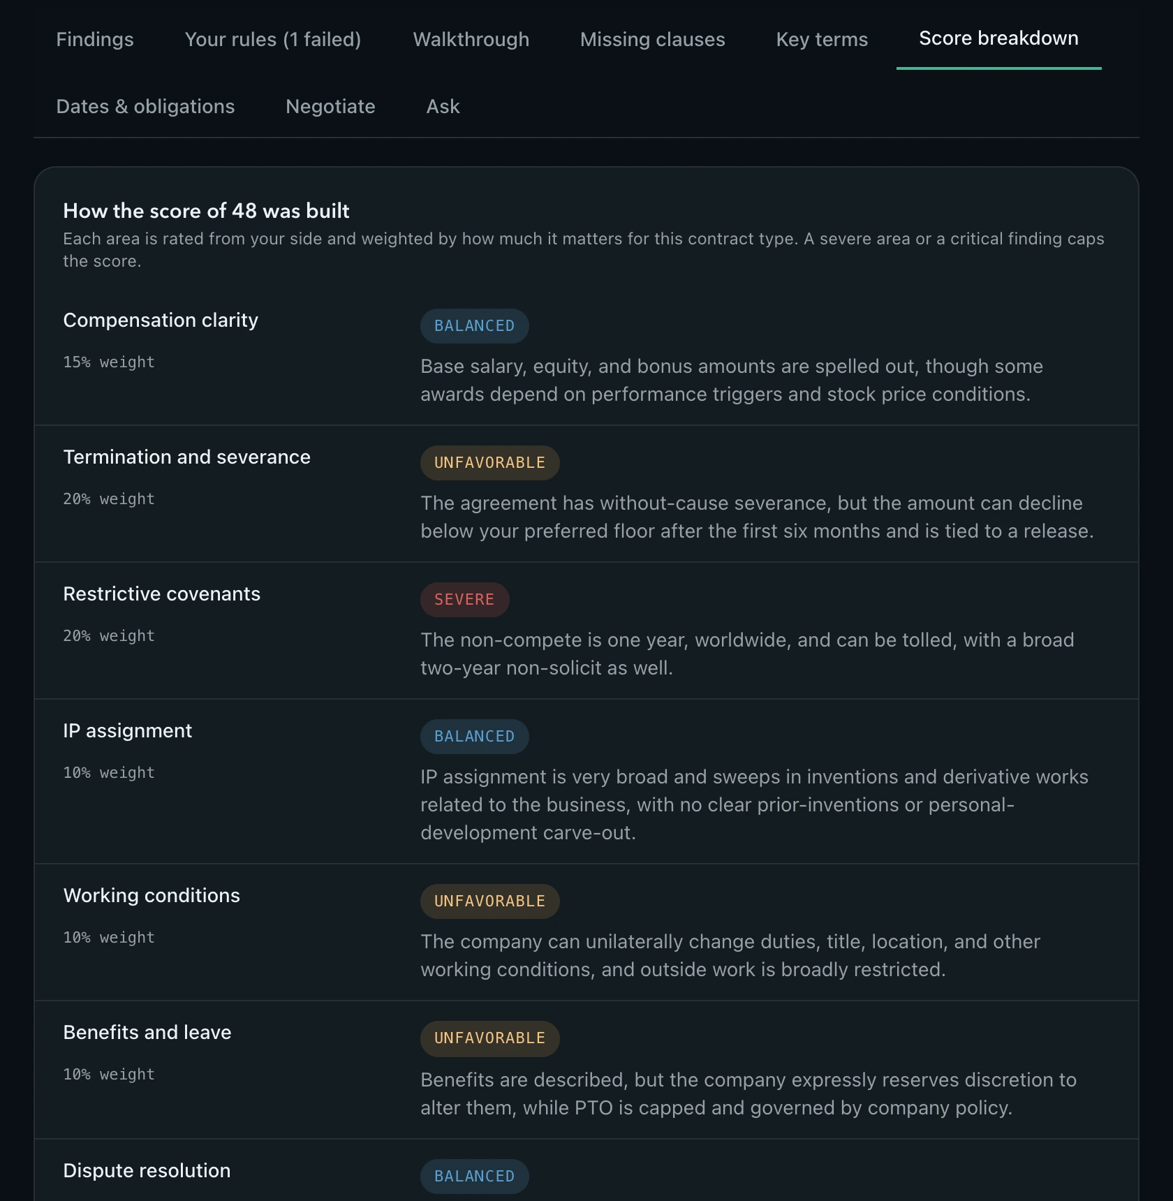Select the Missing clauses tab

tap(653, 39)
